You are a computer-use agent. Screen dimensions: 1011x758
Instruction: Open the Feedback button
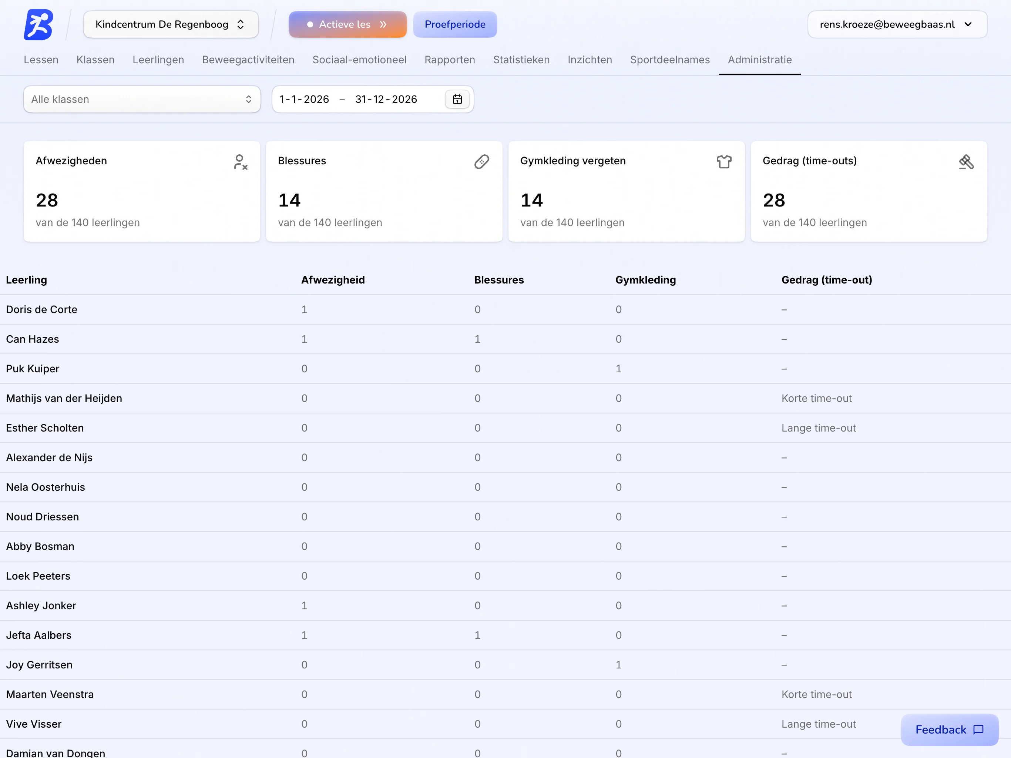coord(949,730)
